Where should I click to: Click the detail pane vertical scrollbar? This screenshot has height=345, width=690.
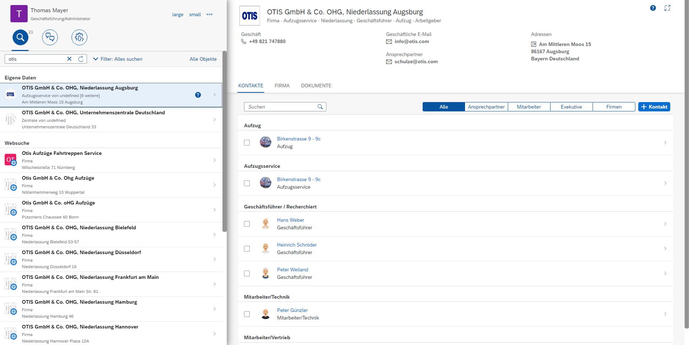point(686,165)
